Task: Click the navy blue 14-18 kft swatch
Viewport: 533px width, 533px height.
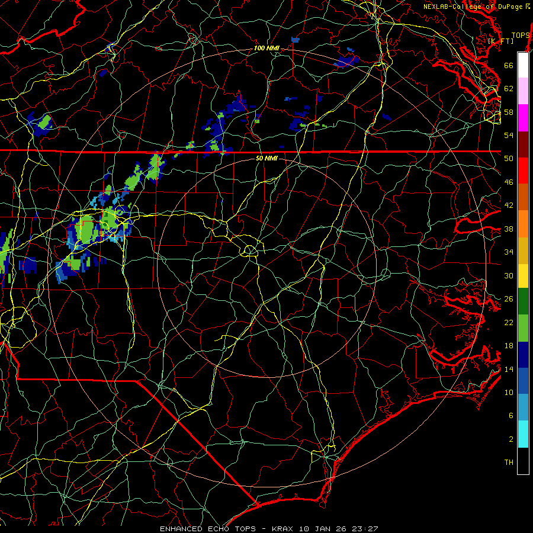Action: 523,355
